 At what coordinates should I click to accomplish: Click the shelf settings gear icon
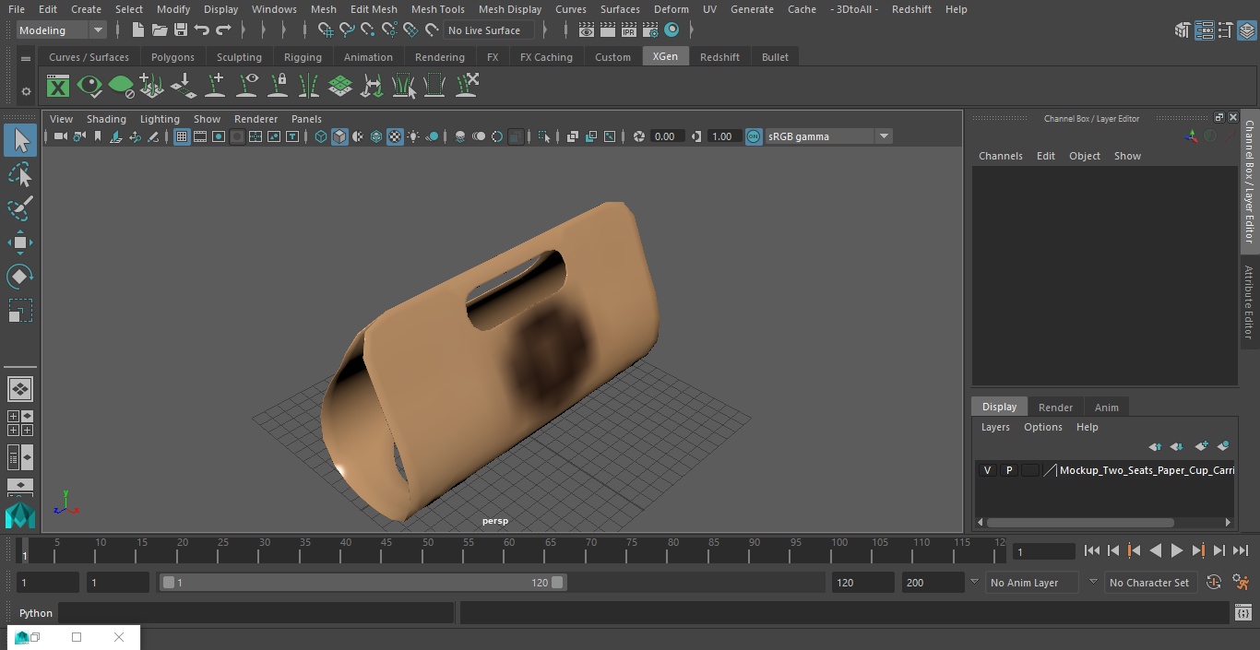click(26, 91)
